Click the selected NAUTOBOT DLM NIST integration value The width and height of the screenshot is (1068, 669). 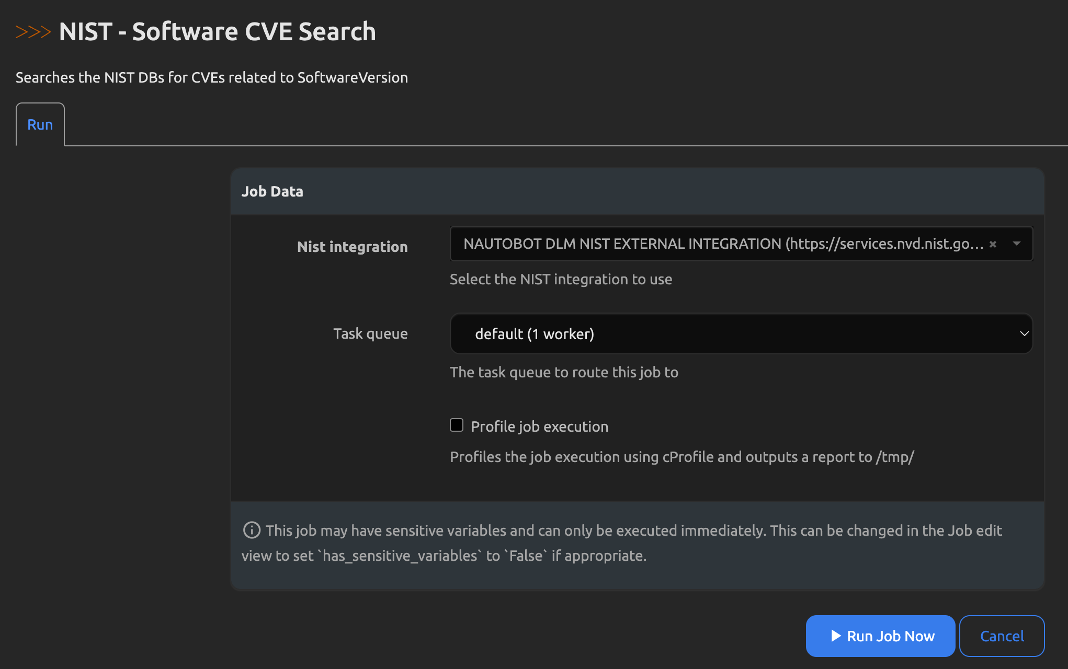click(x=723, y=244)
